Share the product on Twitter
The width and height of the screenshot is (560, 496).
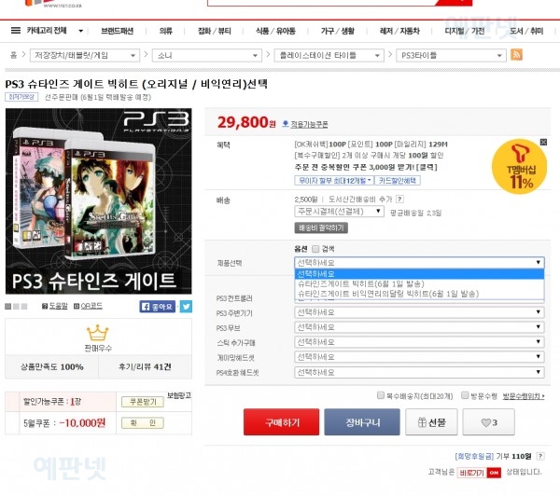[x=186, y=306]
